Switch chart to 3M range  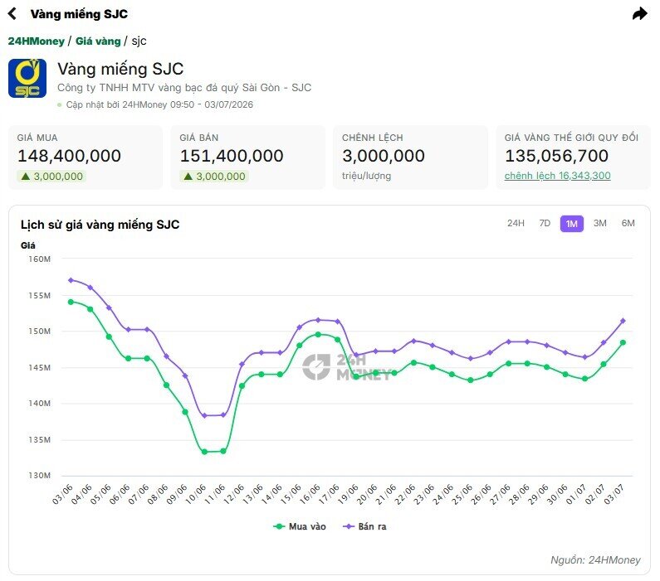click(x=599, y=223)
